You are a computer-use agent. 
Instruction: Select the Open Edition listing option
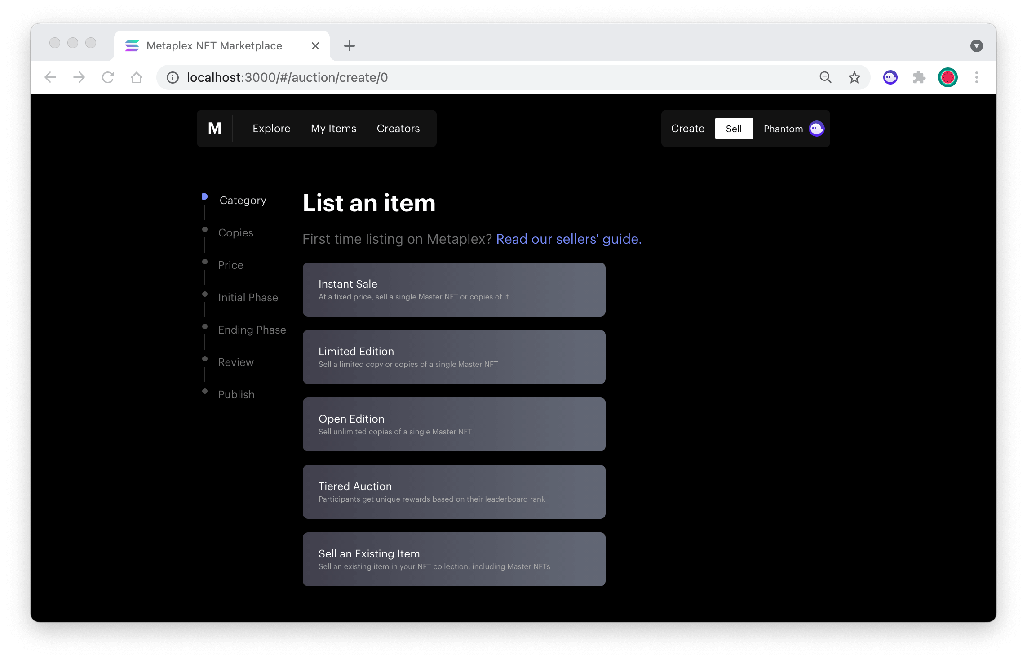pyautogui.click(x=454, y=424)
